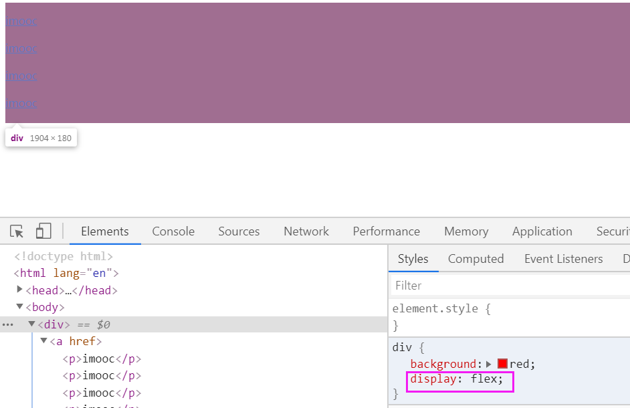Switch to the Network tab
This screenshot has width=630, height=408.
(x=306, y=231)
